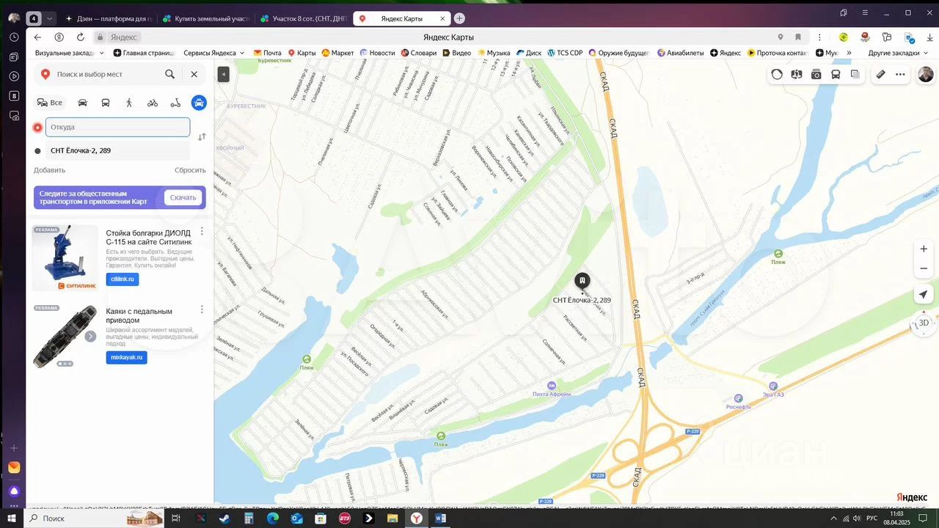This screenshot has width=939, height=528.
Task: Click the Откуда starting point field
Action: click(x=117, y=127)
